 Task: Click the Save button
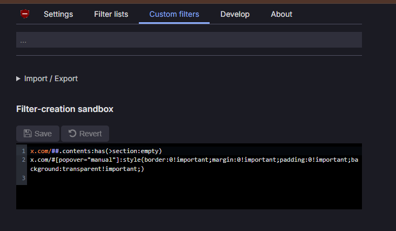click(38, 134)
